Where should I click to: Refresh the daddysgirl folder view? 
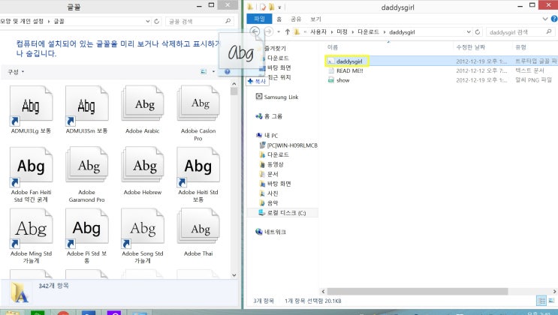(x=478, y=32)
